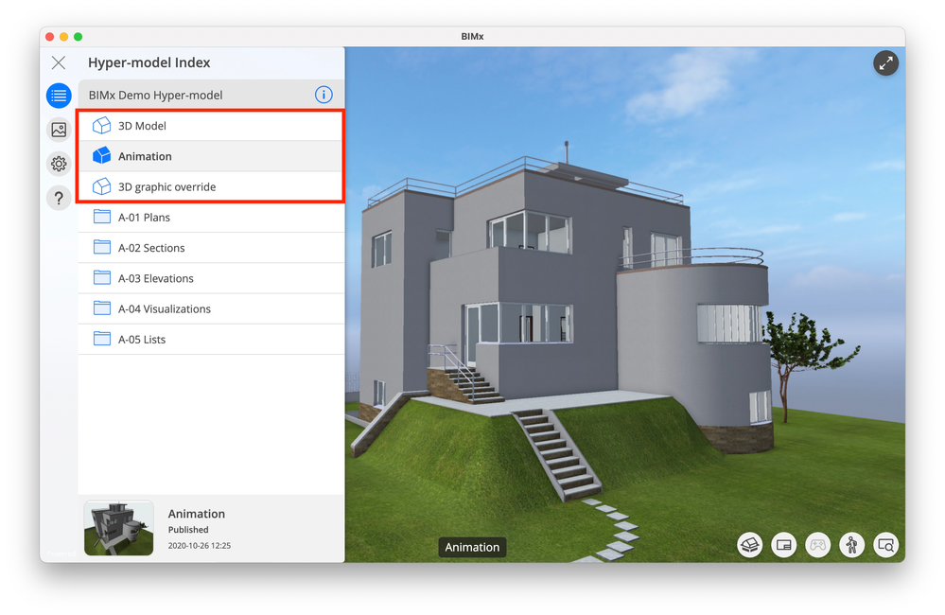Open the 3D Model entry

tap(211, 126)
